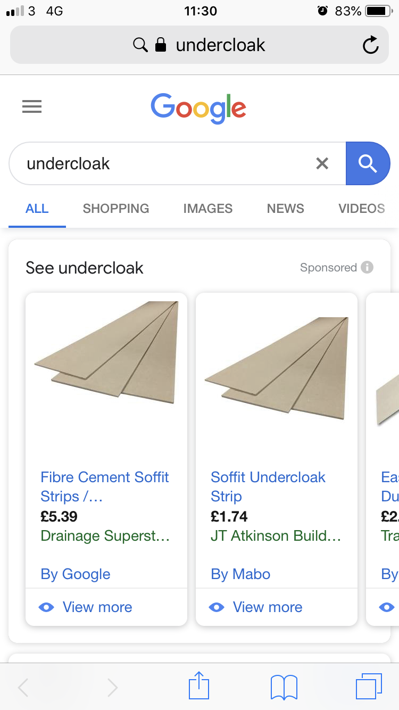Tap the Sponsored info icon
This screenshot has height=710, width=399.
[x=367, y=267]
